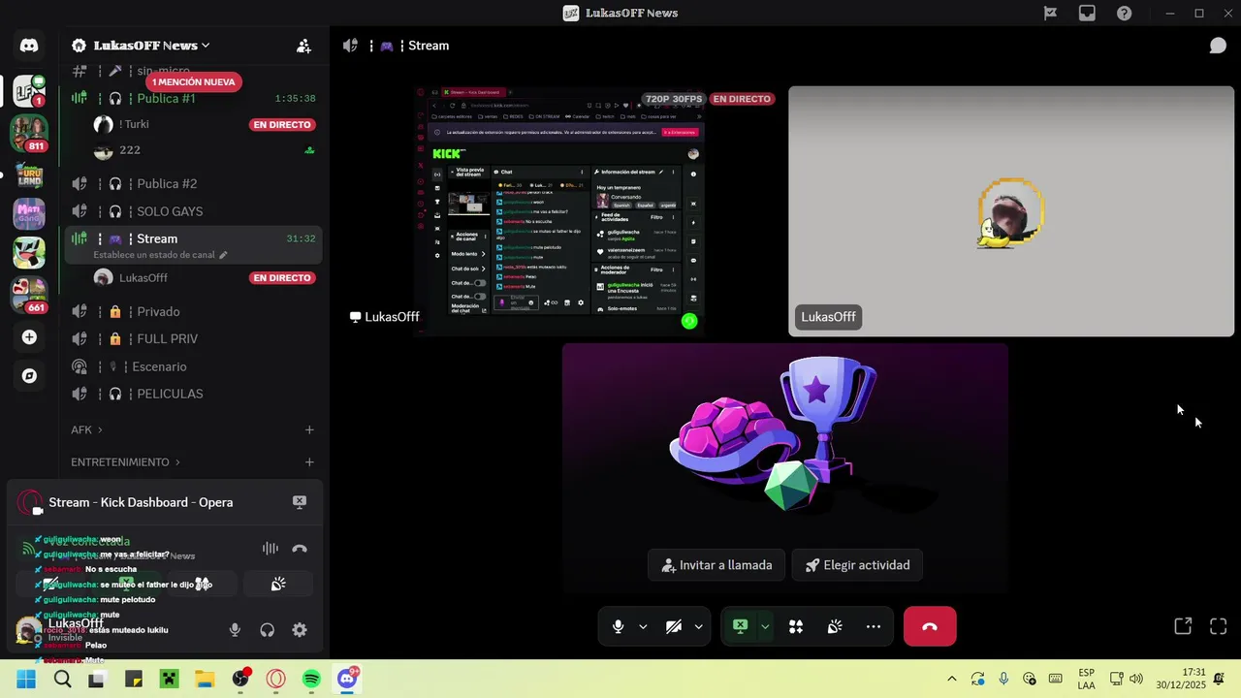1241x698 pixels.
Task: Select the server icon with 811 badge
Action: click(x=29, y=133)
